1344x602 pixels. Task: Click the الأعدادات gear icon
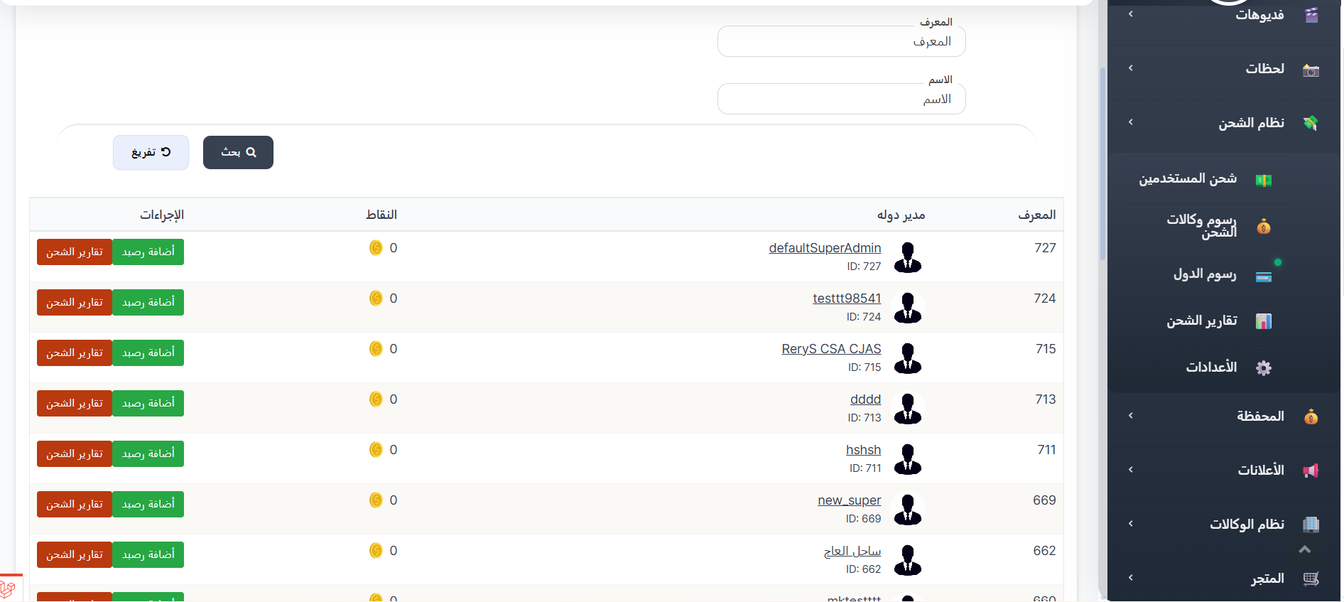[1264, 367]
